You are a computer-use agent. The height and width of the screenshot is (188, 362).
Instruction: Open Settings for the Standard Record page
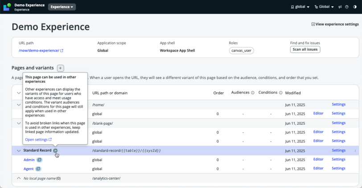click(x=338, y=150)
